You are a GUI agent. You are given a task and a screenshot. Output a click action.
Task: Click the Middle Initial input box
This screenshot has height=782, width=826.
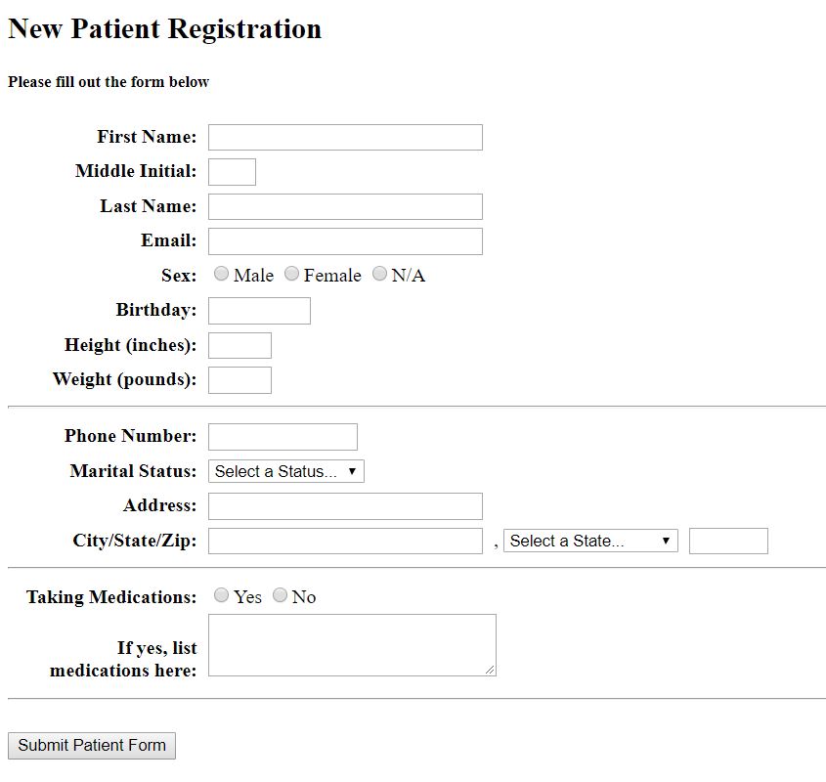click(233, 172)
